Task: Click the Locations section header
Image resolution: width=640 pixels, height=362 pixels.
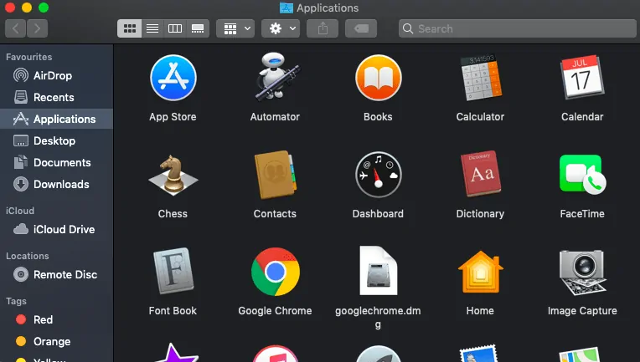Action: click(28, 256)
